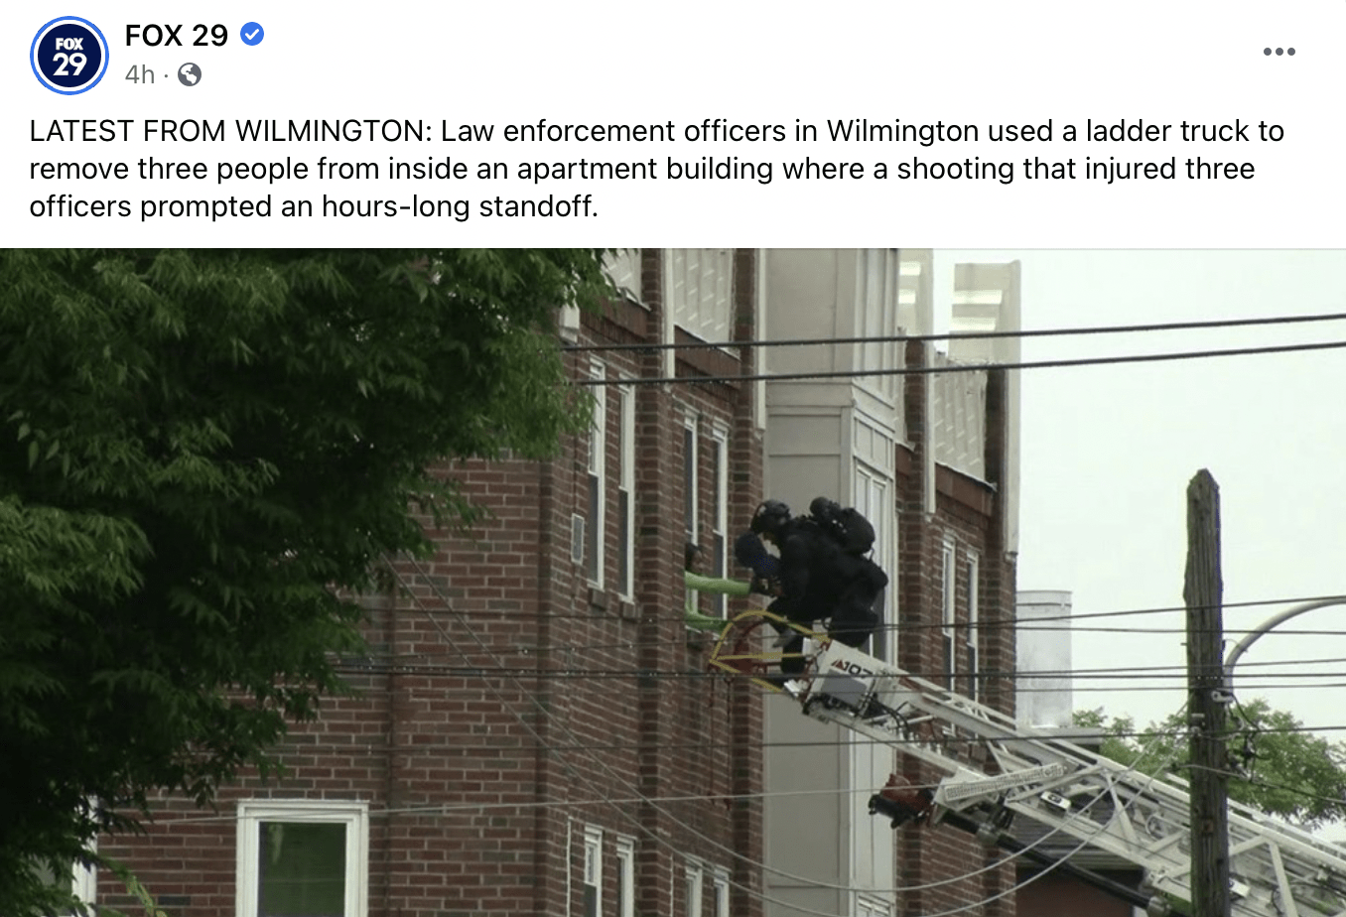Open the three-dot post options menu
This screenshot has width=1346, height=917.
pyautogui.click(x=1279, y=52)
